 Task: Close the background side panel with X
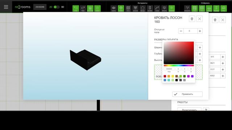(223, 20)
